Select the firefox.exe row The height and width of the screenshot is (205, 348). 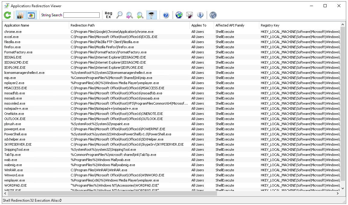(171, 47)
